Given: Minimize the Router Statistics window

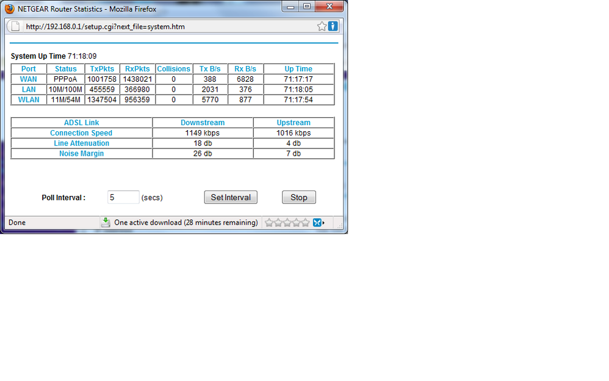Looking at the screenshot, I should point(290,7).
